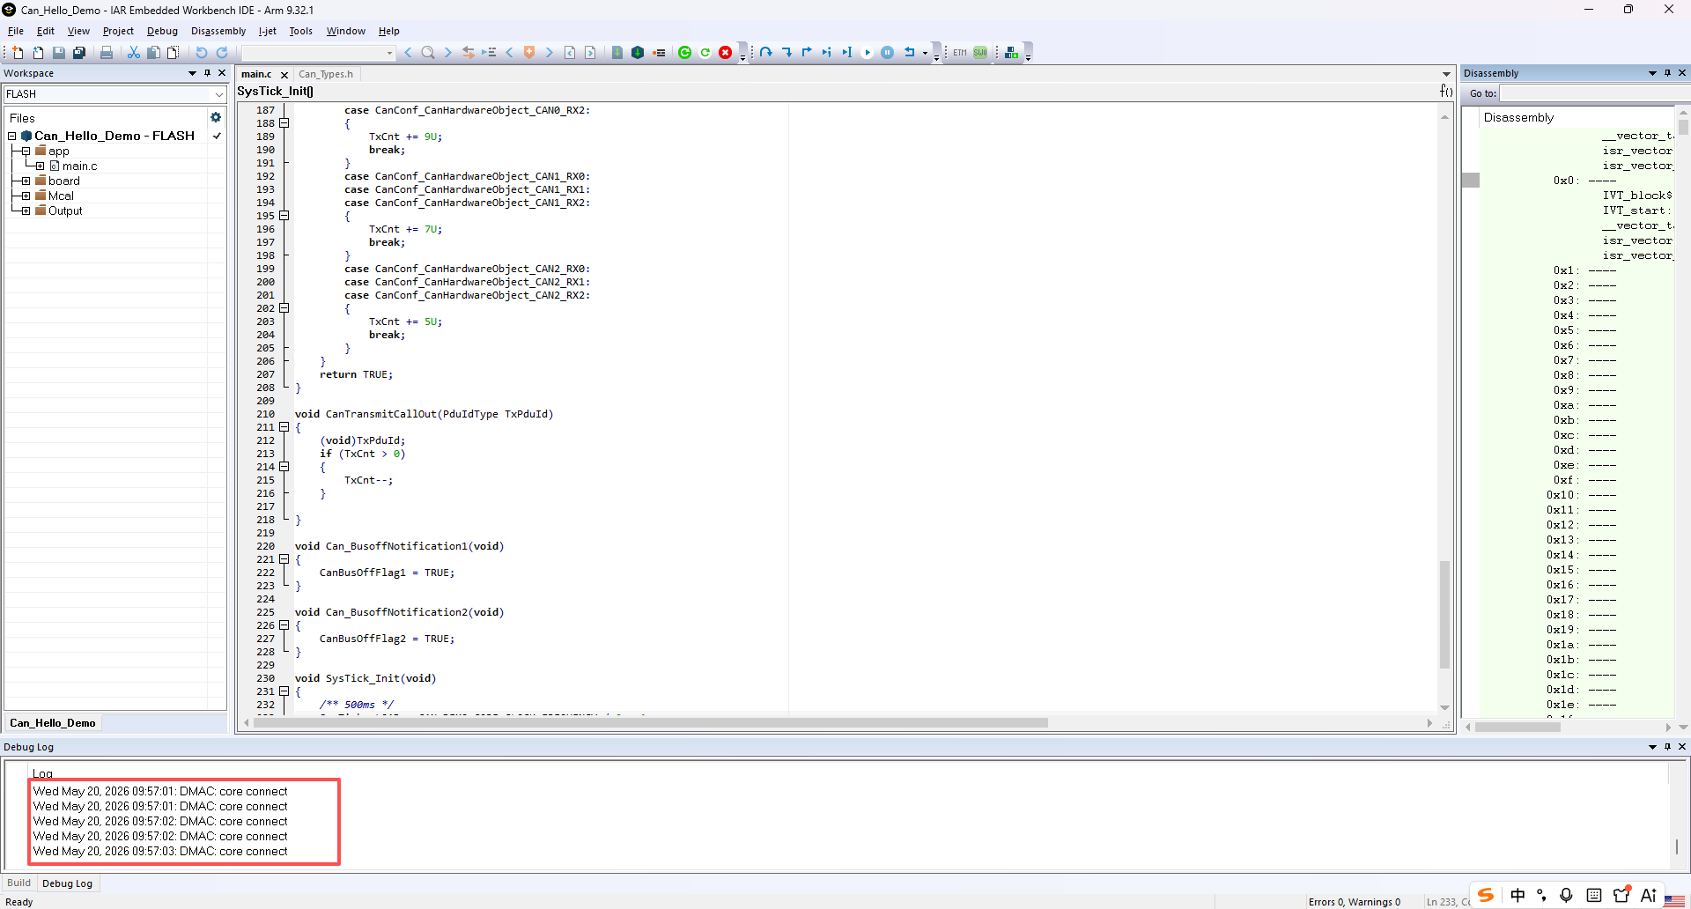Toggle auto-hide pin on Debug Log panel
The image size is (1691, 909).
click(1667, 747)
